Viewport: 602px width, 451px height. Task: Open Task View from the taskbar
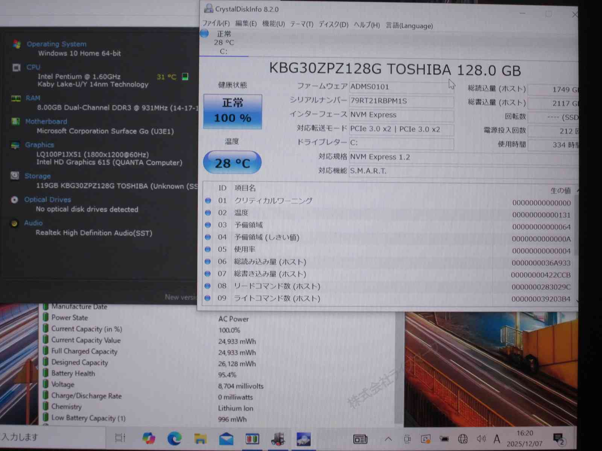coord(120,438)
